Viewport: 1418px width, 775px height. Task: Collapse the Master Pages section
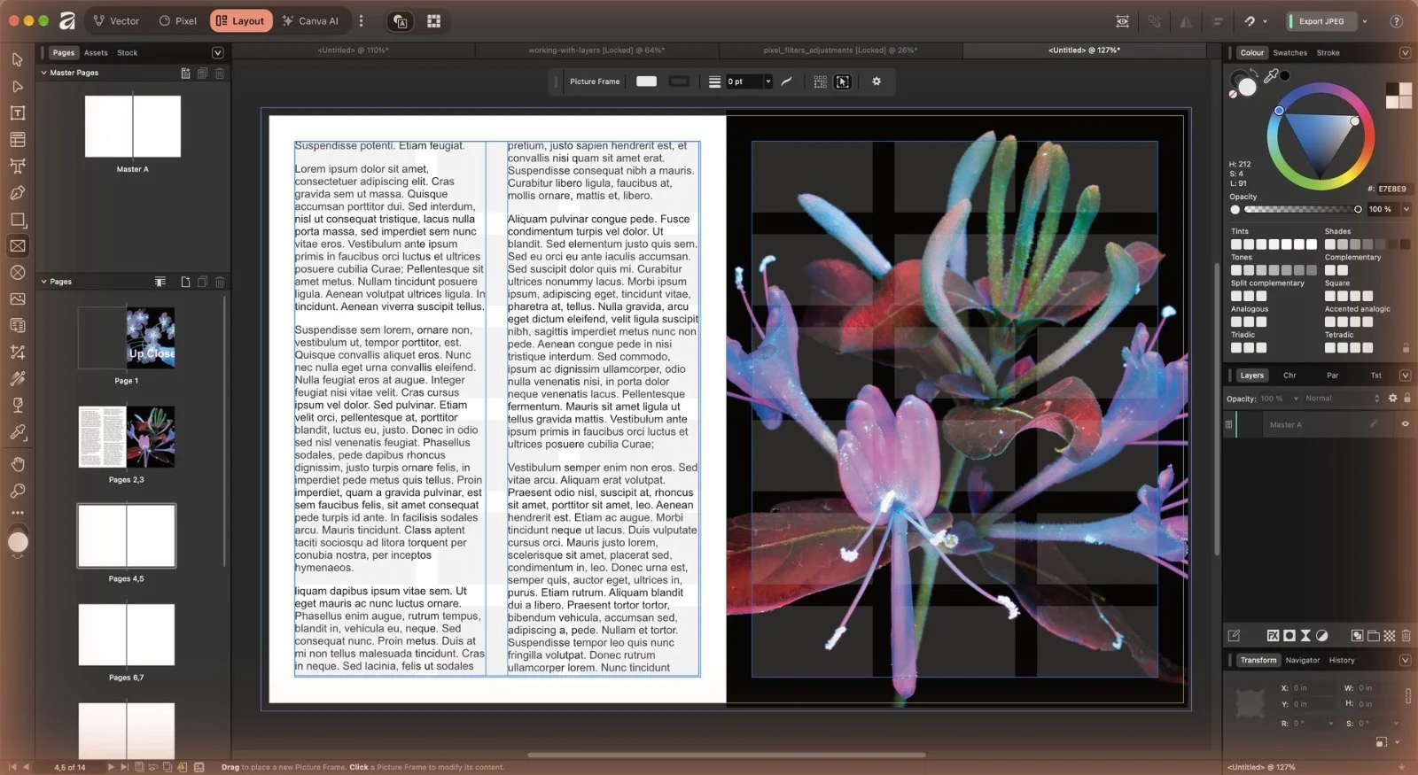43,73
